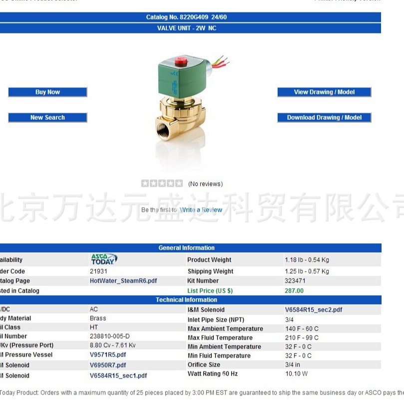
Task: Select the Brass body material value
Action: (x=98, y=319)
